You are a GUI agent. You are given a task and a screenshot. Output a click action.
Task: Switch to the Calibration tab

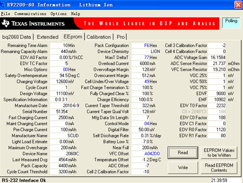99,37
